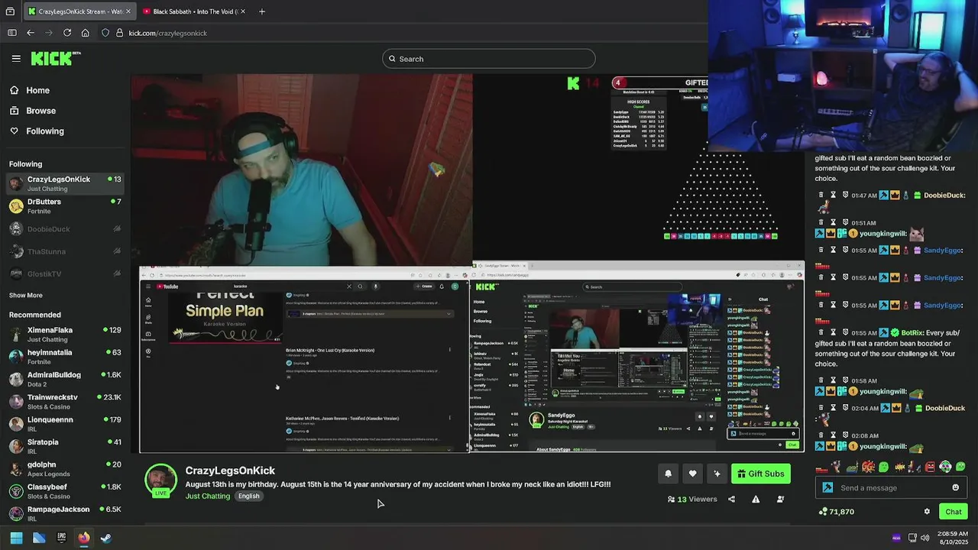
Task: Open tracking protection shield icon
Action: point(105,33)
